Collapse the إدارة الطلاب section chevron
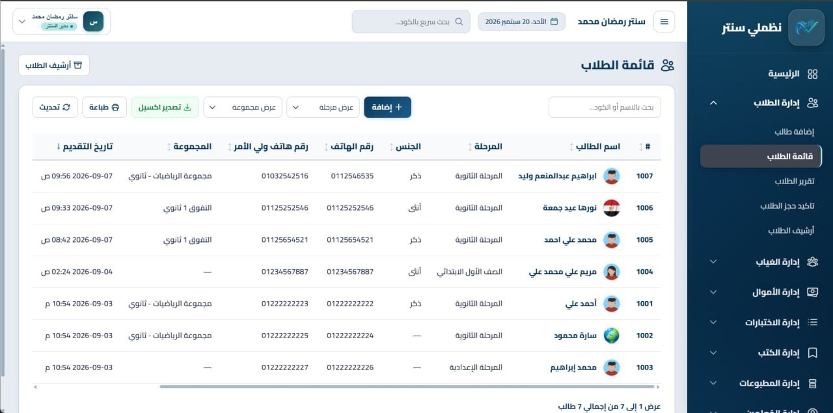The height and width of the screenshot is (413, 833). coord(713,103)
